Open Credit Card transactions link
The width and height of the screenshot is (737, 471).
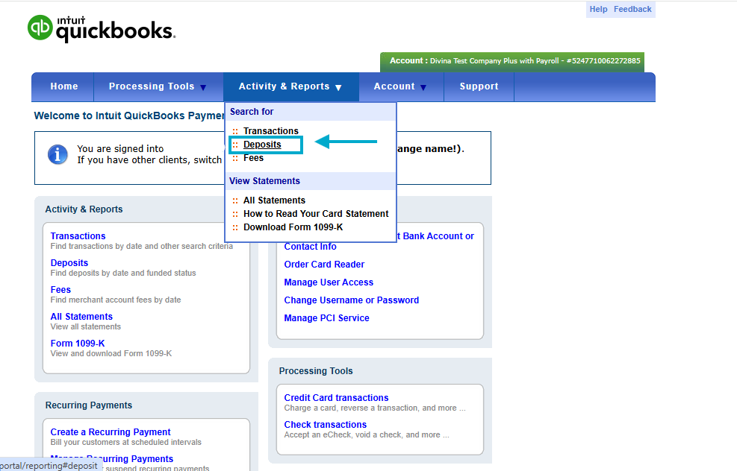click(x=336, y=398)
